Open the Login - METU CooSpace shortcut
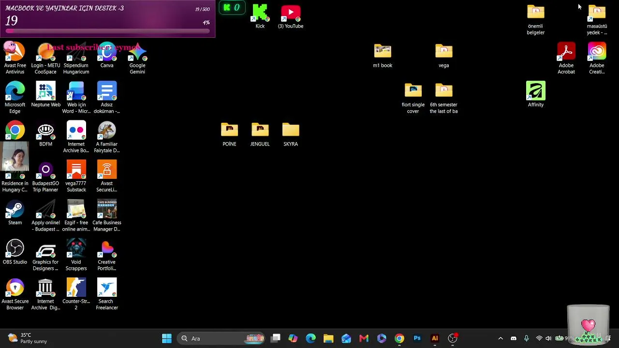Image resolution: width=619 pixels, height=348 pixels. (45, 58)
